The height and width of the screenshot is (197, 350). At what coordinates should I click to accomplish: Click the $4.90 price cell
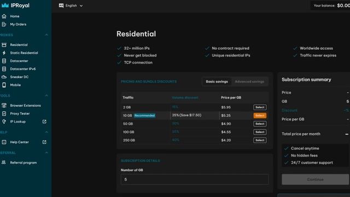pyautogui.click(x=226, y=124)
